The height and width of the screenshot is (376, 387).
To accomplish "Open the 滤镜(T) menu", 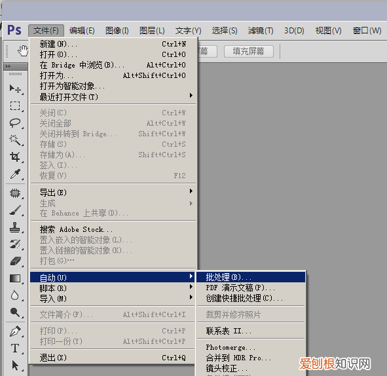I will tap(261, 31).
